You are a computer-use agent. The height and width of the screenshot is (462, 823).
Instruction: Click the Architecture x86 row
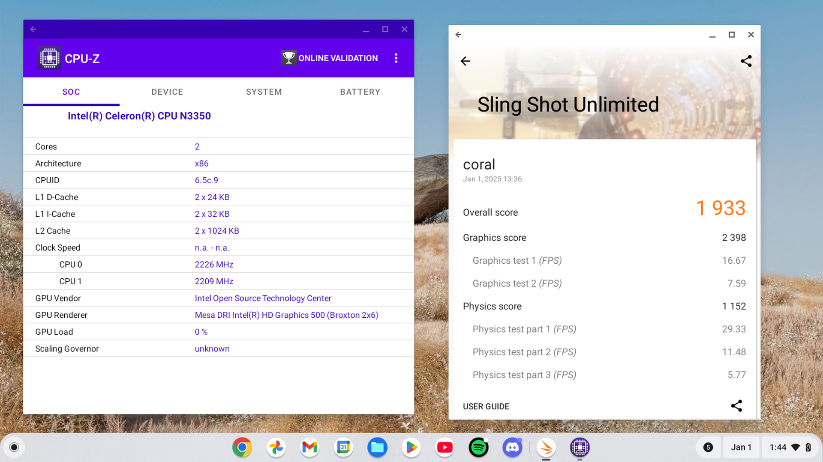219,163
